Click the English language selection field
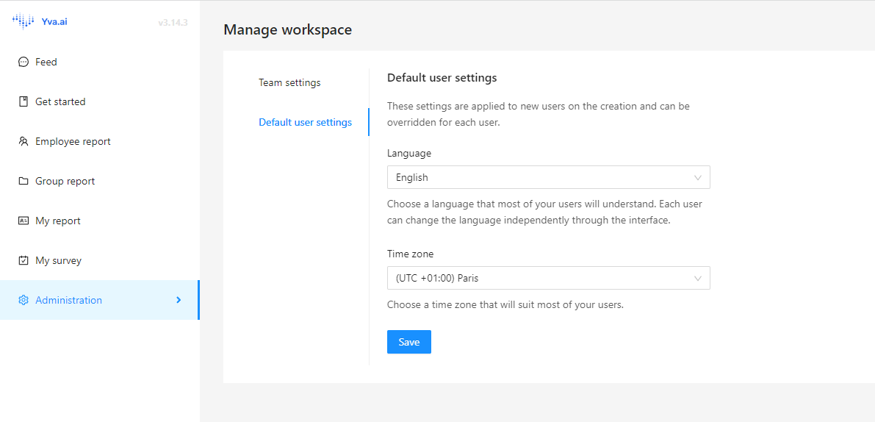This screenshot has height=422, width=875. tap(549, 177)
